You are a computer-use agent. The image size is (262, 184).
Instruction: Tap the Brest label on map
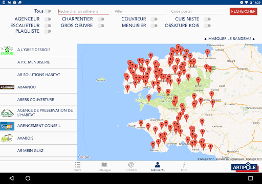coord(145,87)
